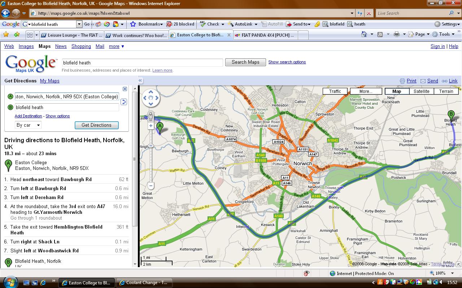Pan the map down with arrow control
The image size is (462, 288).
(151, 104)
